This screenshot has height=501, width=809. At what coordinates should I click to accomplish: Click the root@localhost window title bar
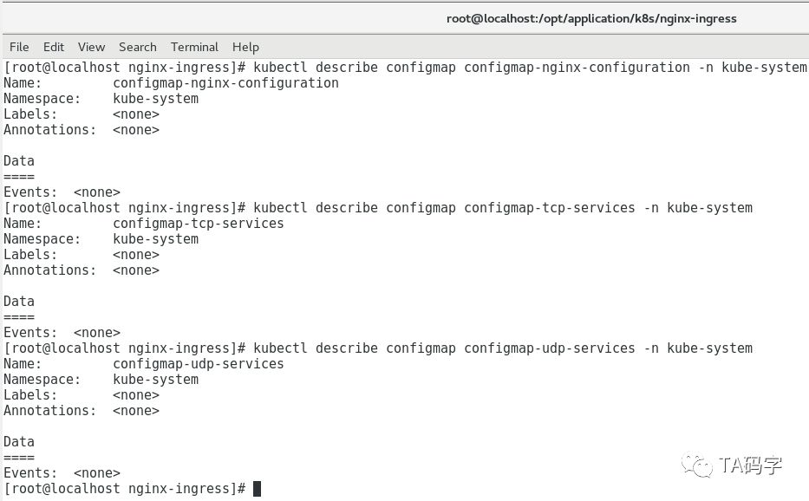click(591, 18)
